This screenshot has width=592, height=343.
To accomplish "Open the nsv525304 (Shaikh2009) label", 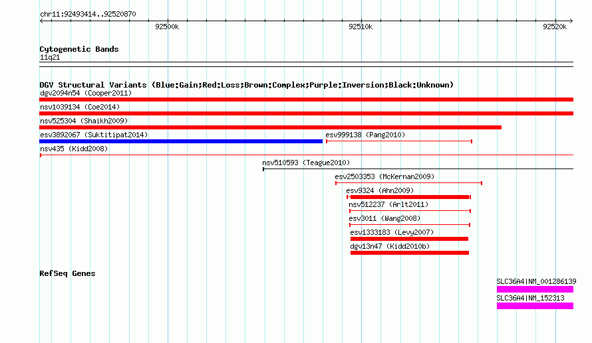I will (x=84, y=121).
